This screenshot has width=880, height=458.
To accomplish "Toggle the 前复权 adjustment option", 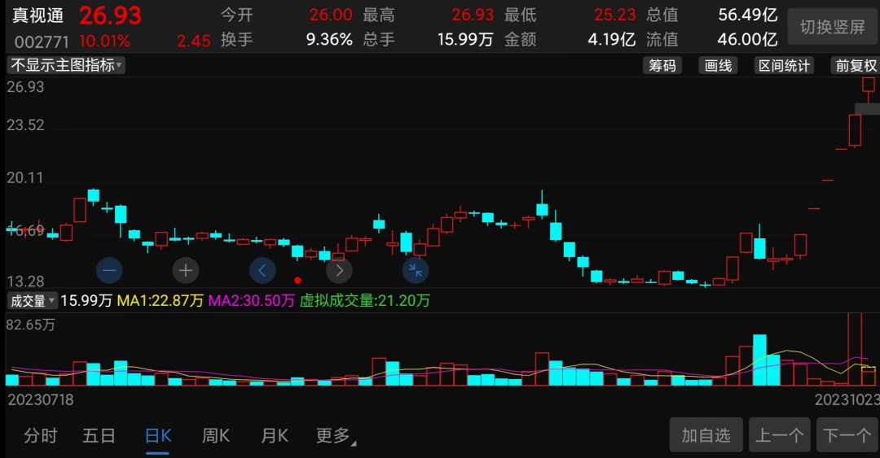I will (856, 66).
